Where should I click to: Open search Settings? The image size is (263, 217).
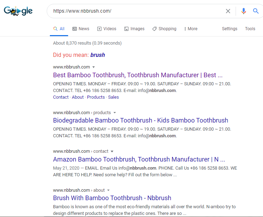pyautogui.click(x=229, y=29)
